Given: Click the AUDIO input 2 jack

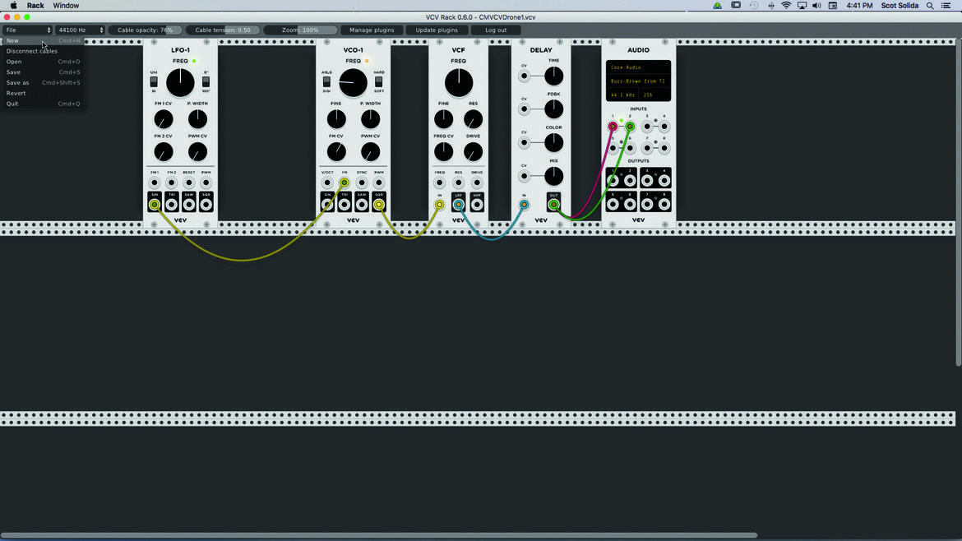Looking at the screenshot, I should (x=630, y=127).
